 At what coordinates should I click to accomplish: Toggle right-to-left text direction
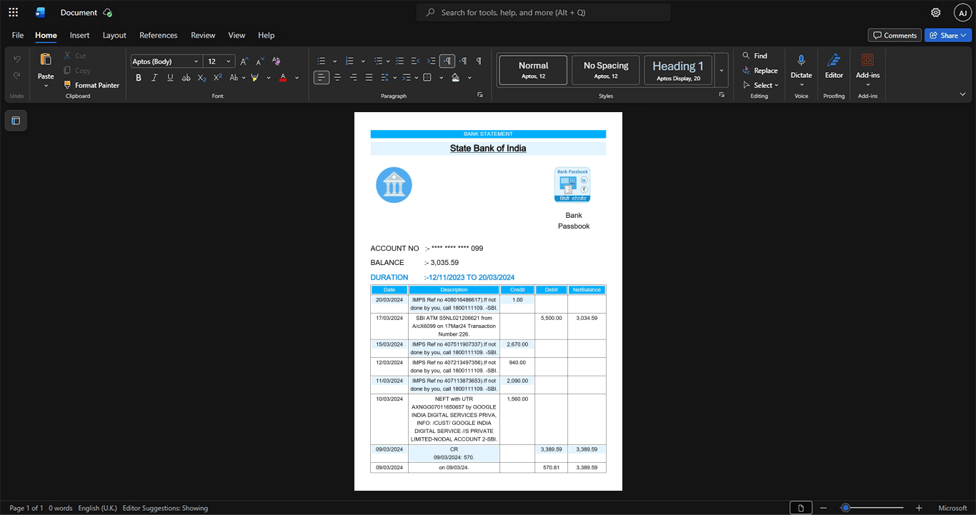(x=463, y=61)
